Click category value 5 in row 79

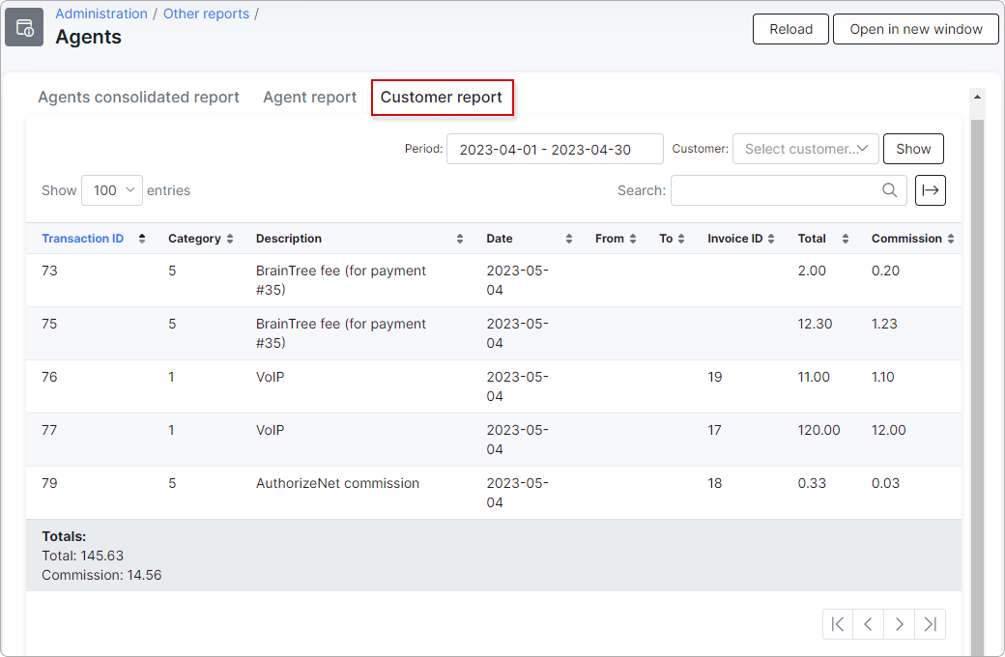pyautogui.click(x=172, y=483)
